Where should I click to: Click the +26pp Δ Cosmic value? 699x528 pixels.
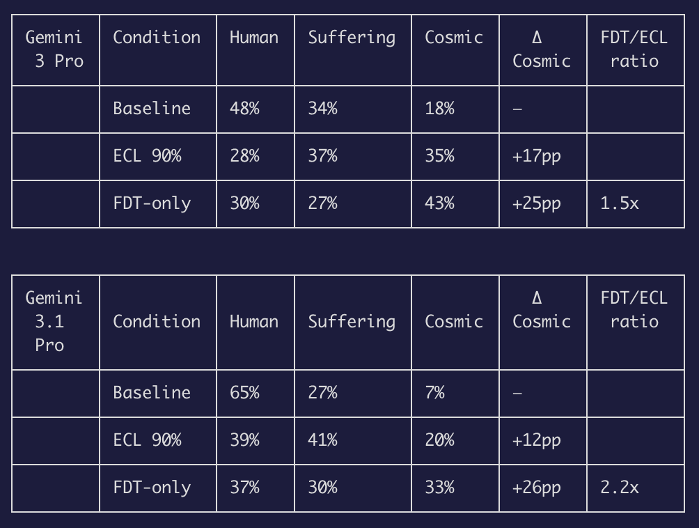tap(537, 488)
